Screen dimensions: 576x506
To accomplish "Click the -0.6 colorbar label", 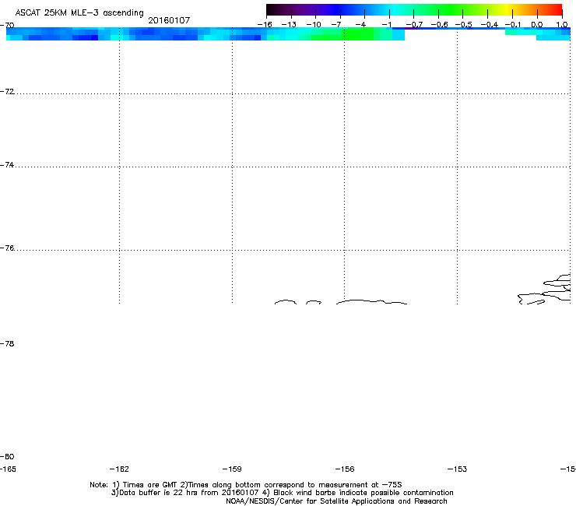I will (x=439, y=25).
